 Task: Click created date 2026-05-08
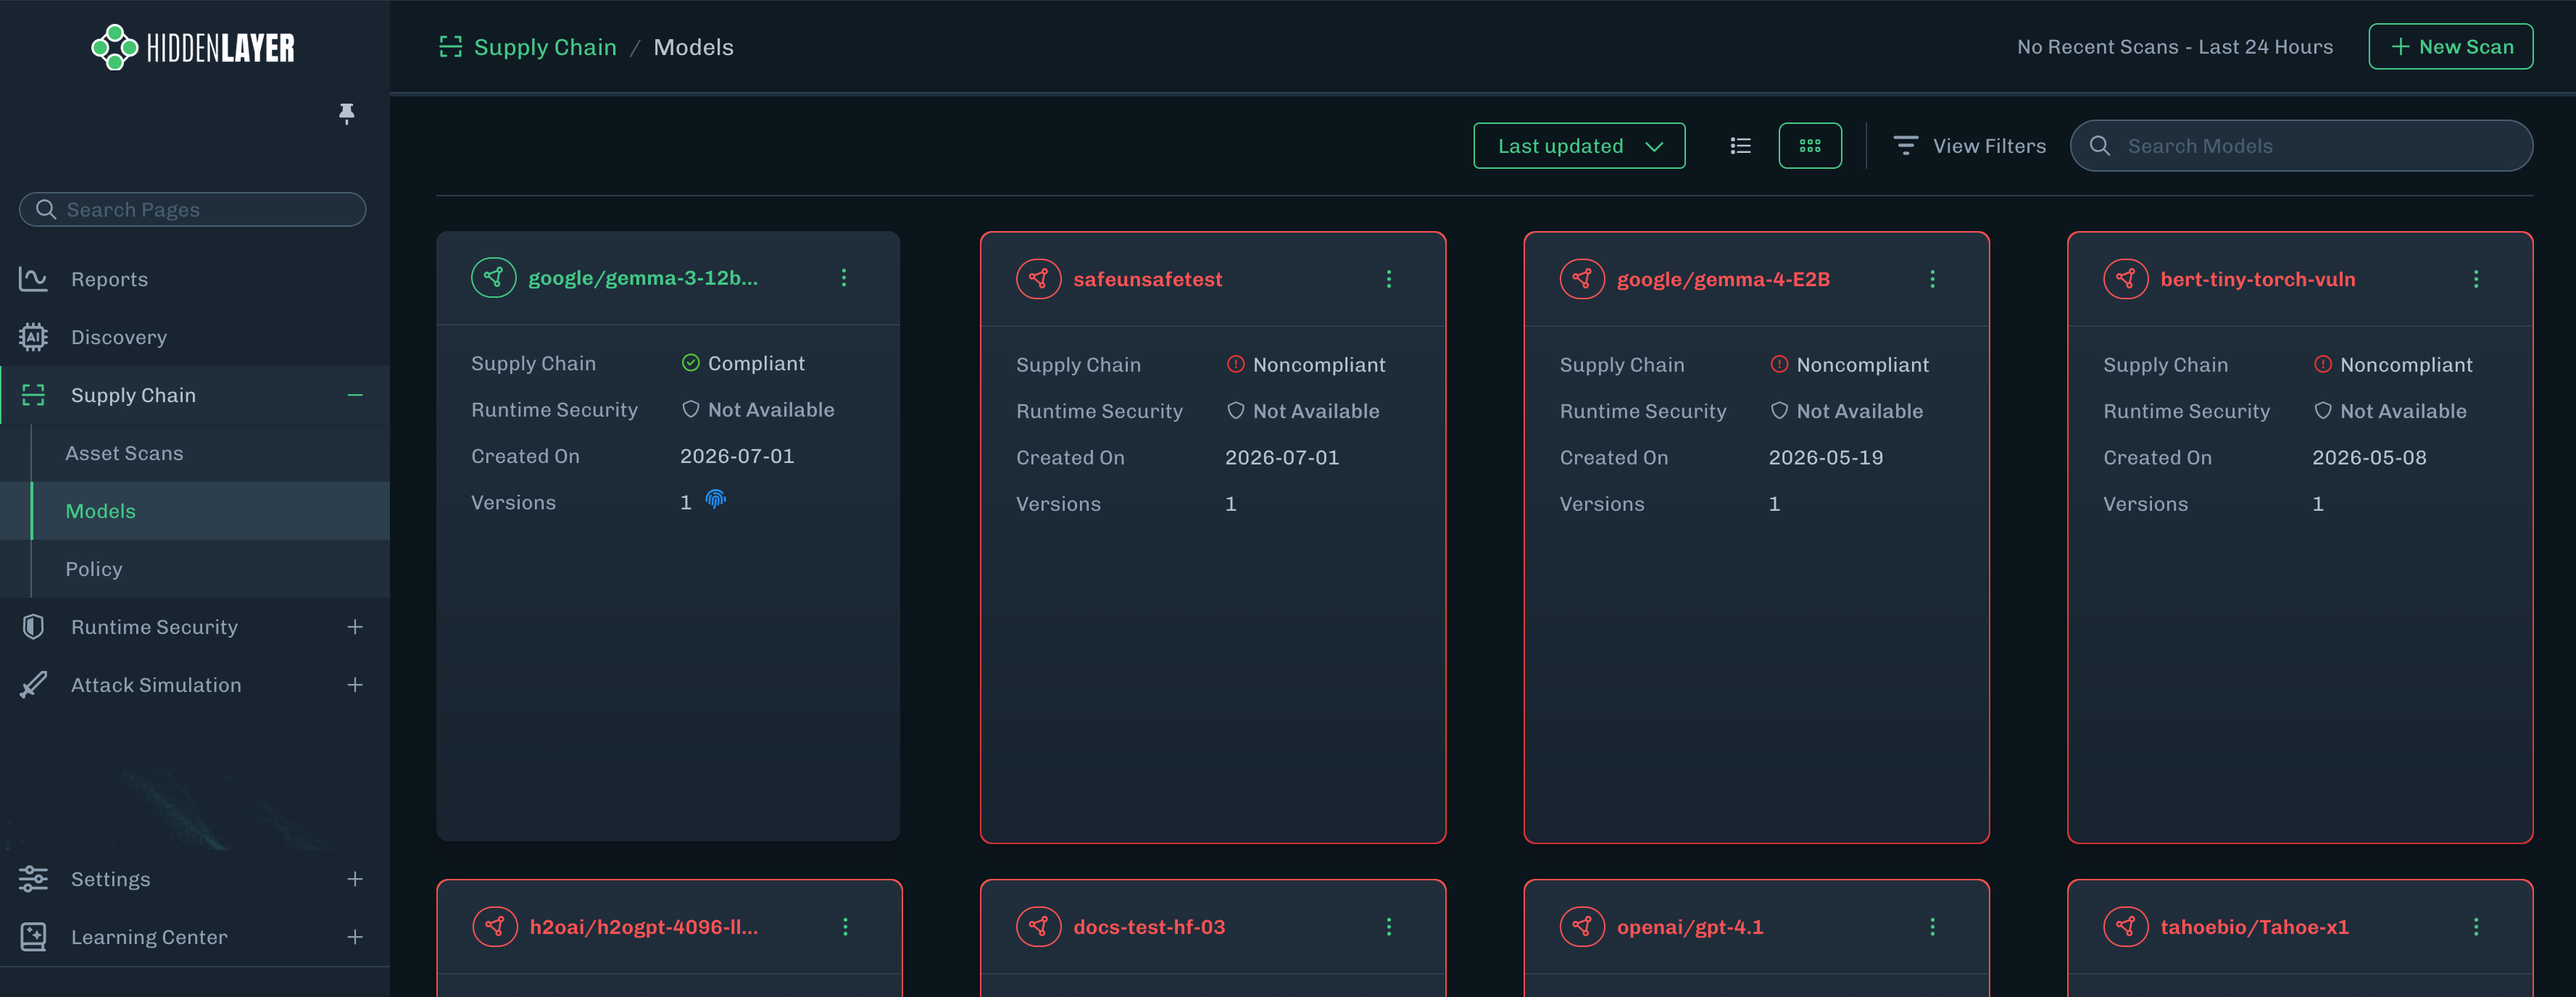pyautogui.click(x=2369, y=457)
